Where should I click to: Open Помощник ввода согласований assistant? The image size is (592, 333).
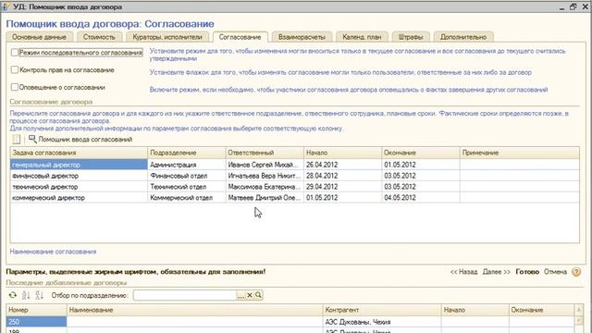[x=80, y=140]
